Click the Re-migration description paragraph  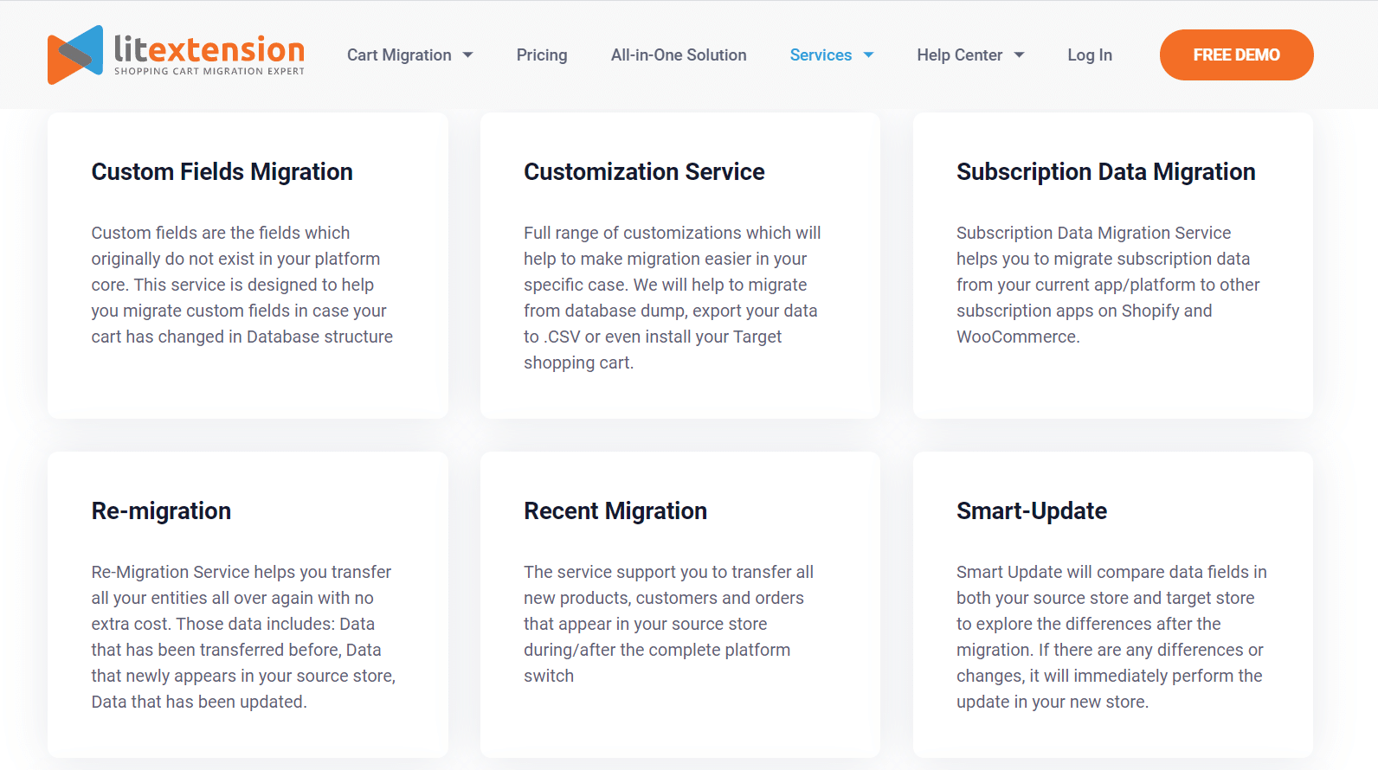point(243,637)
